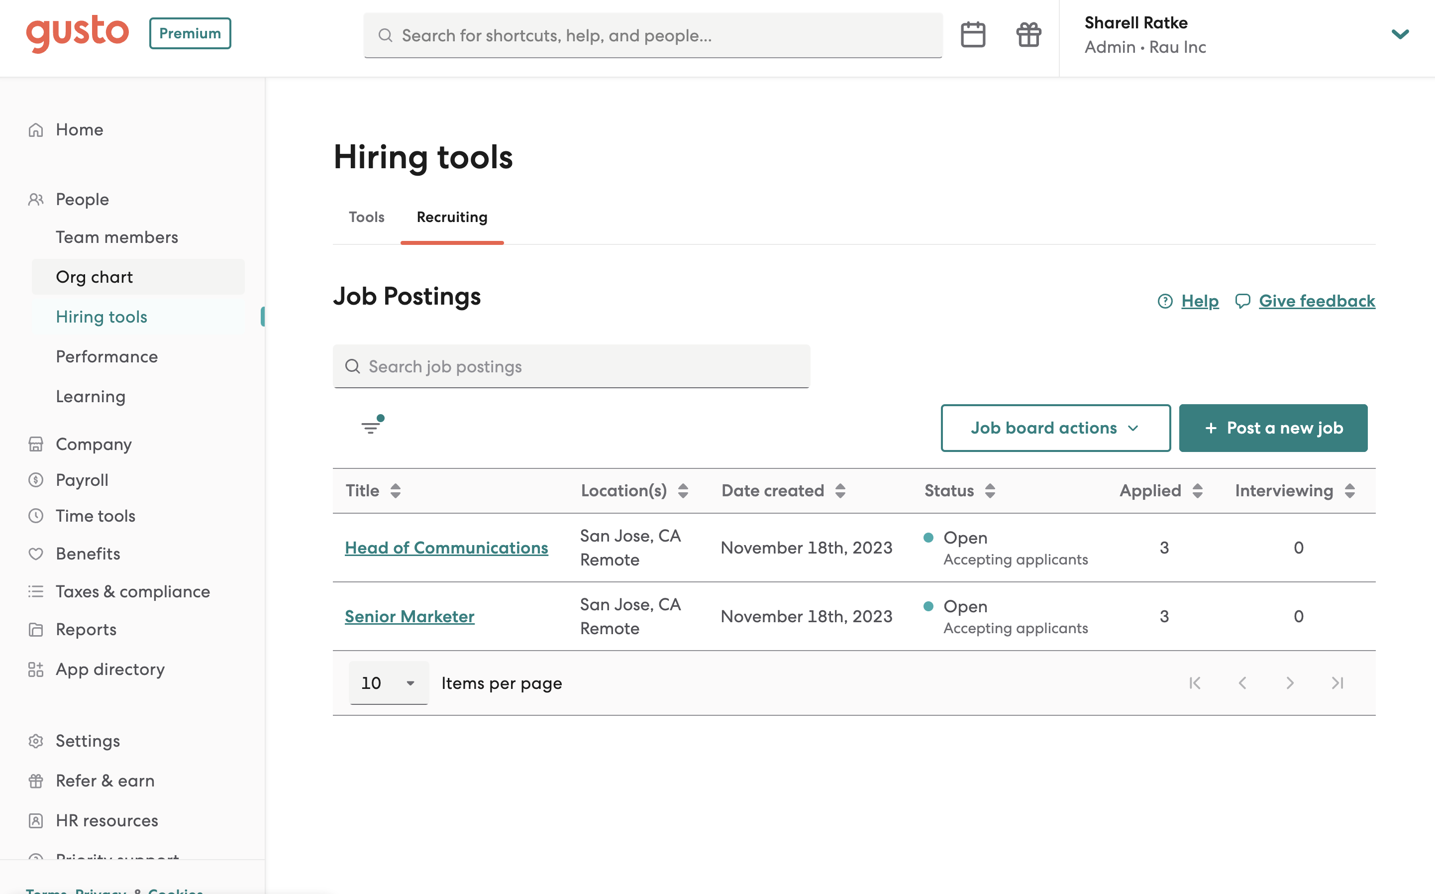Focus the global search shortcuts field
This screenshot has height=894, width=1435.
click(653, 35)
